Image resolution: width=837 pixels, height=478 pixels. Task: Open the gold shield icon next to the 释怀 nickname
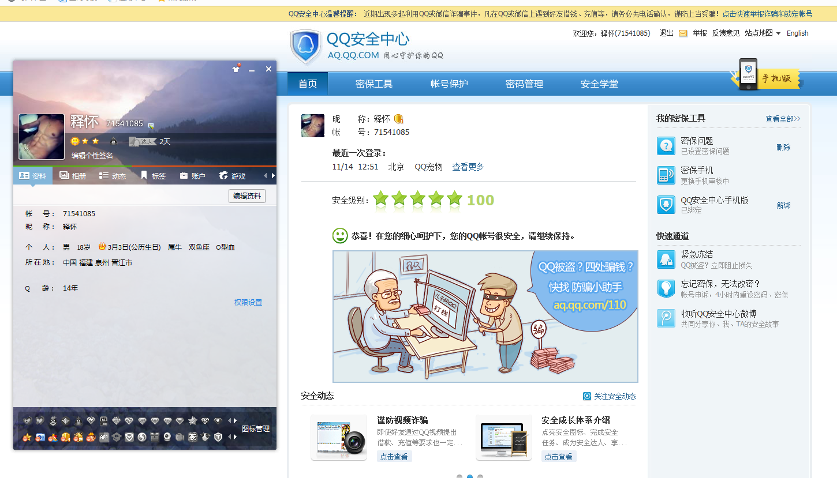[x=398, y=119]
